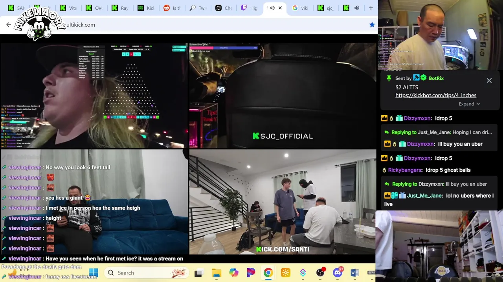Image resolution: width=503 pixels, height=282 pixels.
Task: Expand the pinned chat message
Action: coord(470,104)
